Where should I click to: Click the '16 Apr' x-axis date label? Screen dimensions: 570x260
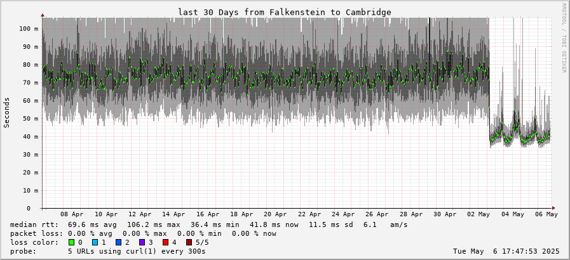click(x=208, y=214)
